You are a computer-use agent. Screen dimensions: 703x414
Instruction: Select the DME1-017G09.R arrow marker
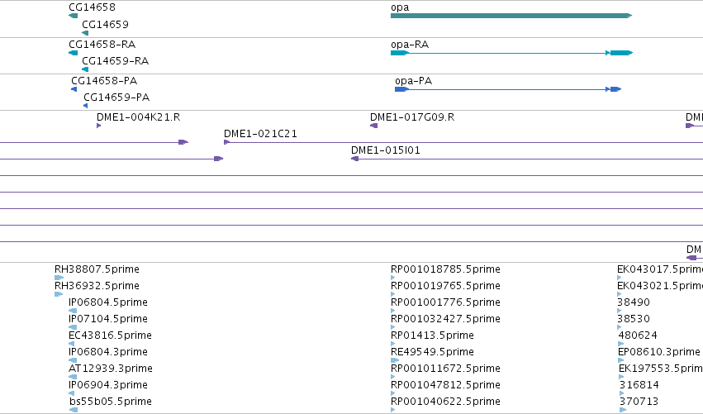pyautogui.click(x=374, y=126)
